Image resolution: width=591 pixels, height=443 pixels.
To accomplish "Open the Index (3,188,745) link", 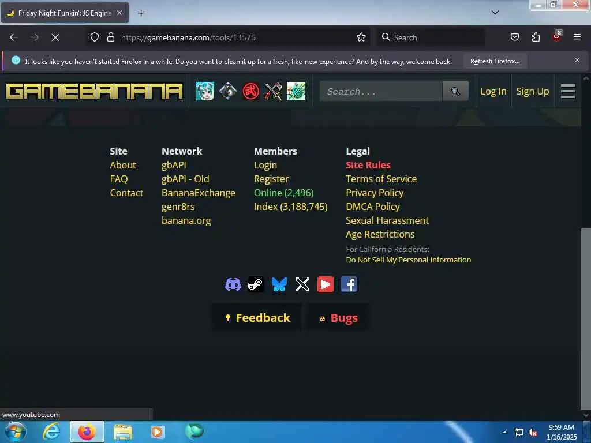I will (x=291, y=207).
